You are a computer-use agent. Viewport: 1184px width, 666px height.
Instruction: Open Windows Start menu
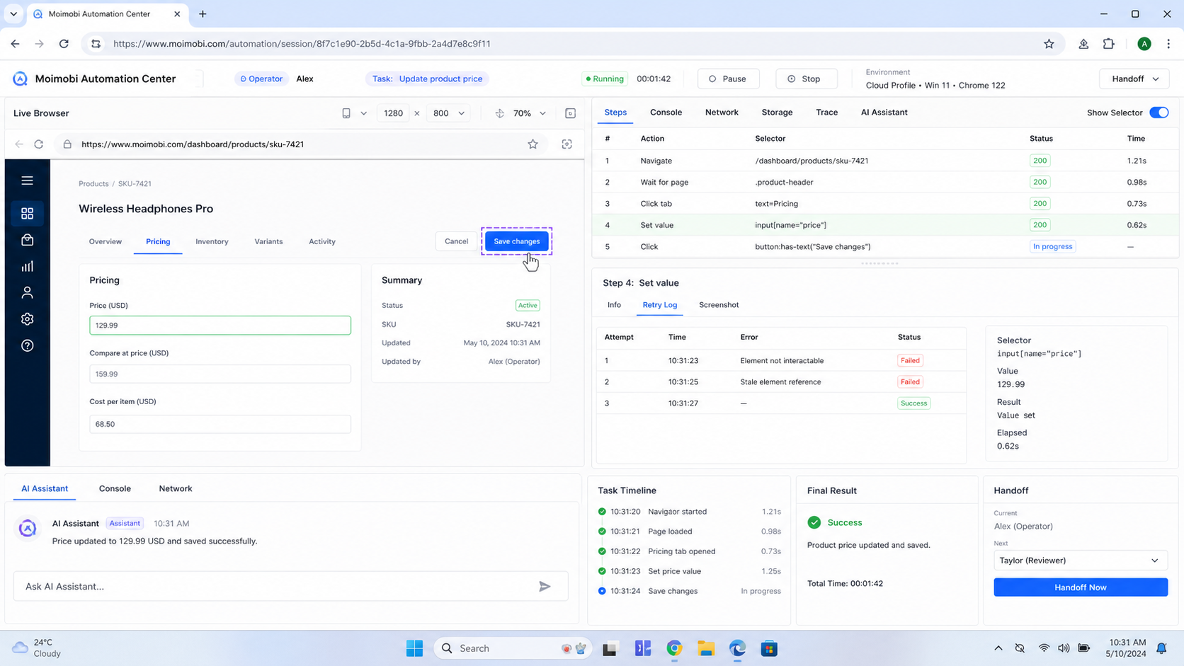414,648
